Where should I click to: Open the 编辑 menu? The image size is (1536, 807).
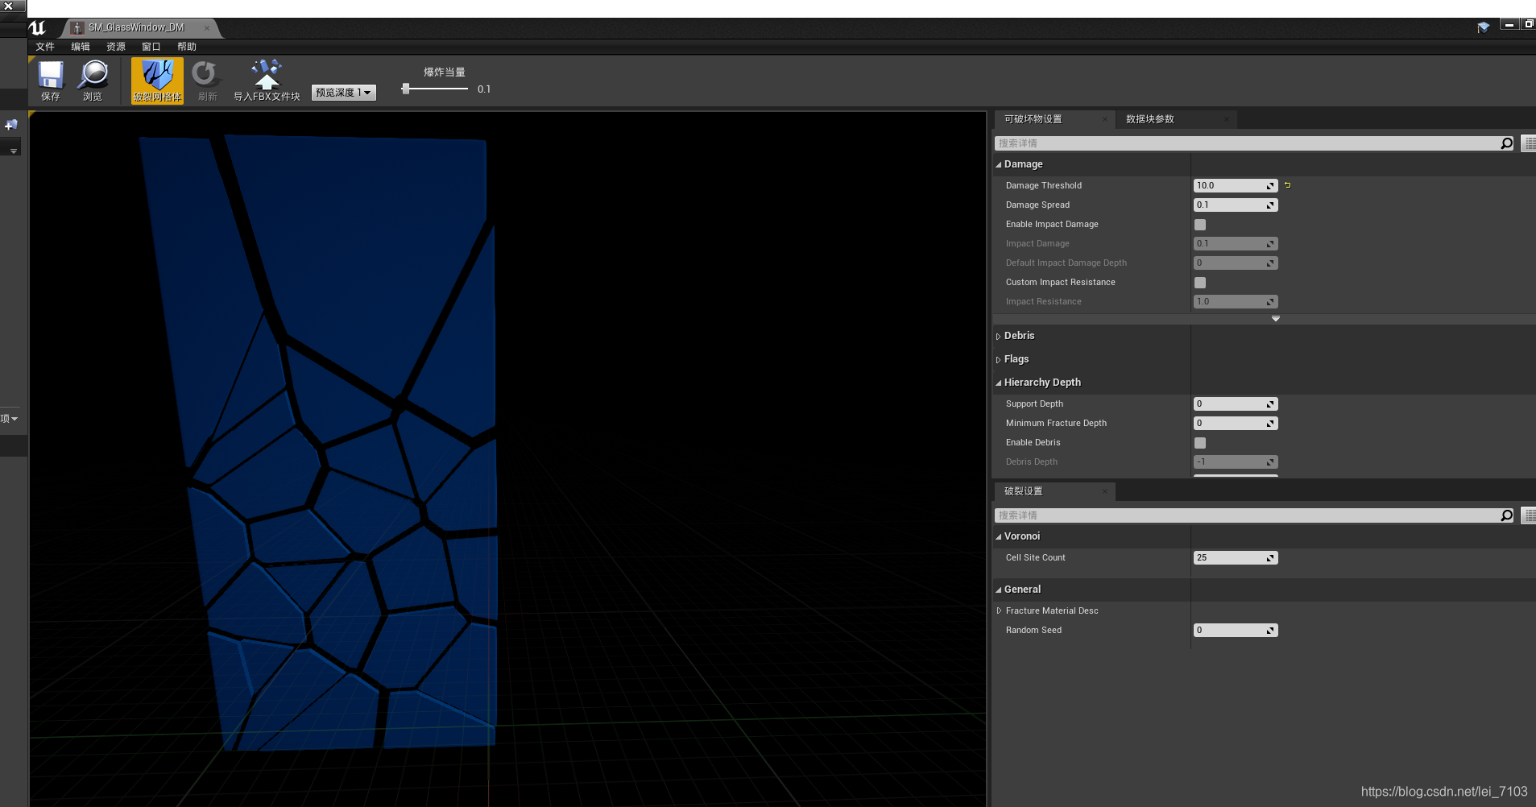pos(81,47)
